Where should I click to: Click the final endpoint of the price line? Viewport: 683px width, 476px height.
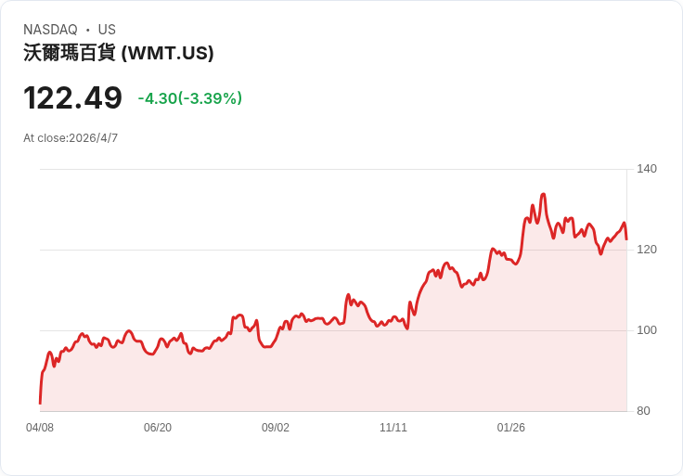626,239
